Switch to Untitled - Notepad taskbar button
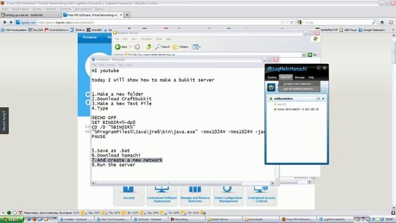This screenshot has height=223, width=396. tap(75, 219)
